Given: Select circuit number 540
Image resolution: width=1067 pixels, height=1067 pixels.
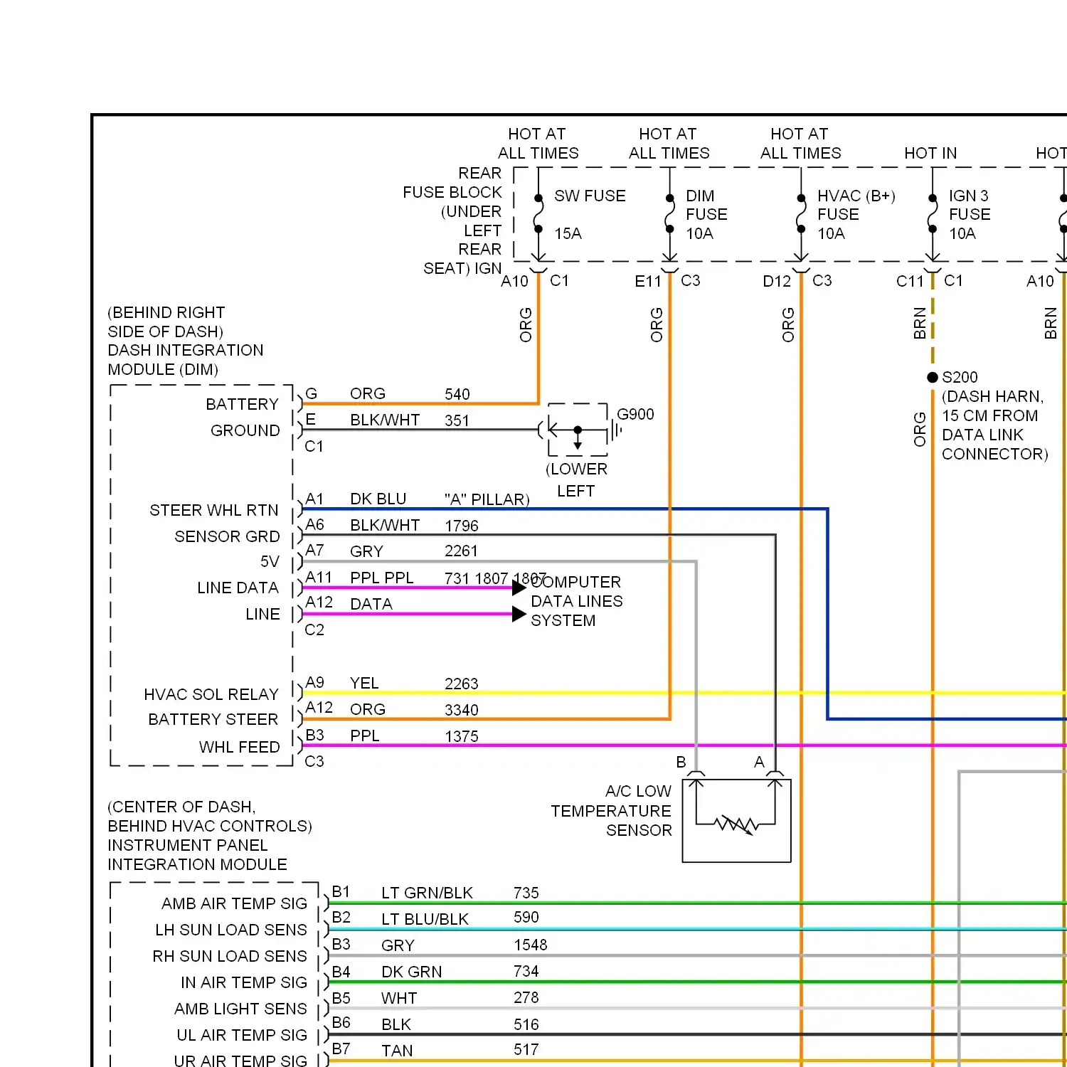Looking at the screenshot, I should (x=457, y=394).
